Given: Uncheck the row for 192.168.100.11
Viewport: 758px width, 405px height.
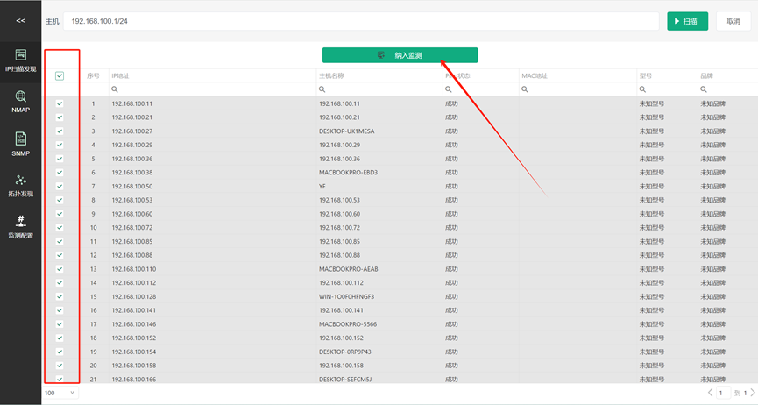Looking at the screenshot, I should click(60, 103).
